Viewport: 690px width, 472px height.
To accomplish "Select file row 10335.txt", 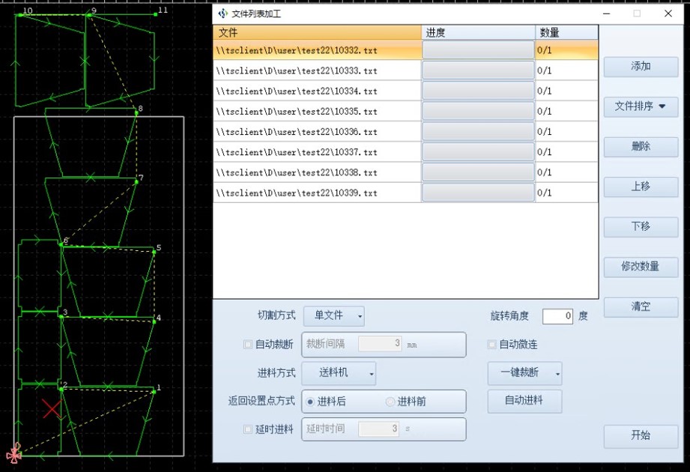I will 405,112.
